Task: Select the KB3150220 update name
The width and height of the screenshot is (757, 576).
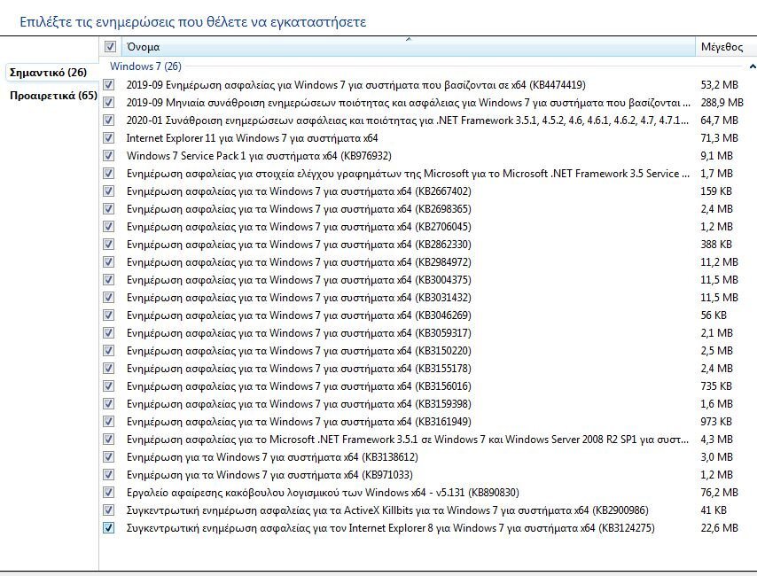Action: pyautogui.click(x=299, y=351)
